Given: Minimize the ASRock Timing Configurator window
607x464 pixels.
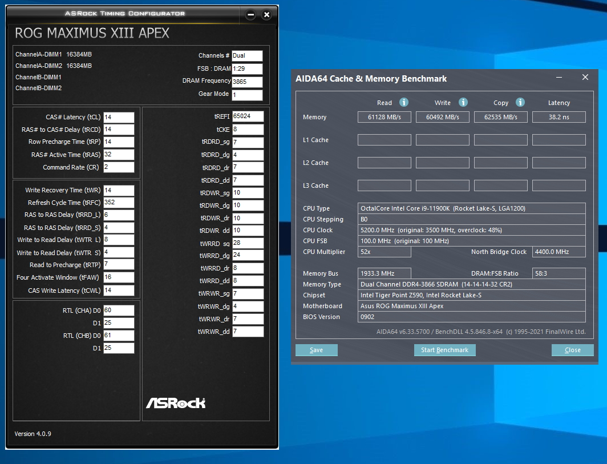Looking at the screenshot, I should click(x=251, y=15).
